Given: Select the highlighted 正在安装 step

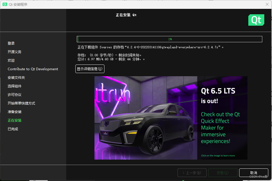Looking at the screenshot, I should 15,120.
